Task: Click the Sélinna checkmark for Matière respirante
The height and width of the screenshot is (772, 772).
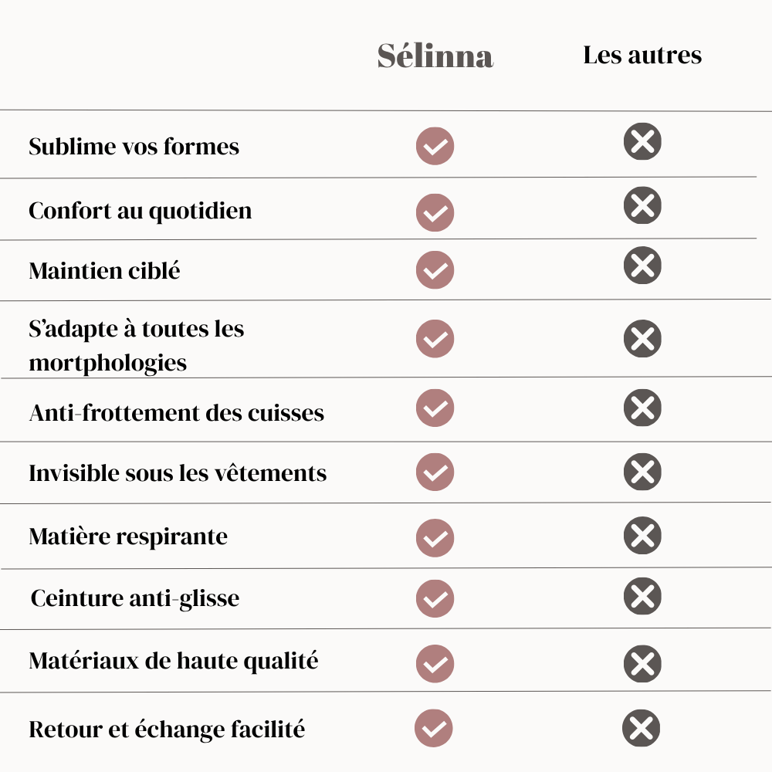Action: click(x=435, y=538)
